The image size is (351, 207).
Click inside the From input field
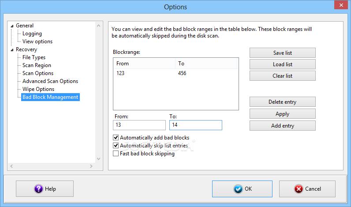pos(139,125)
